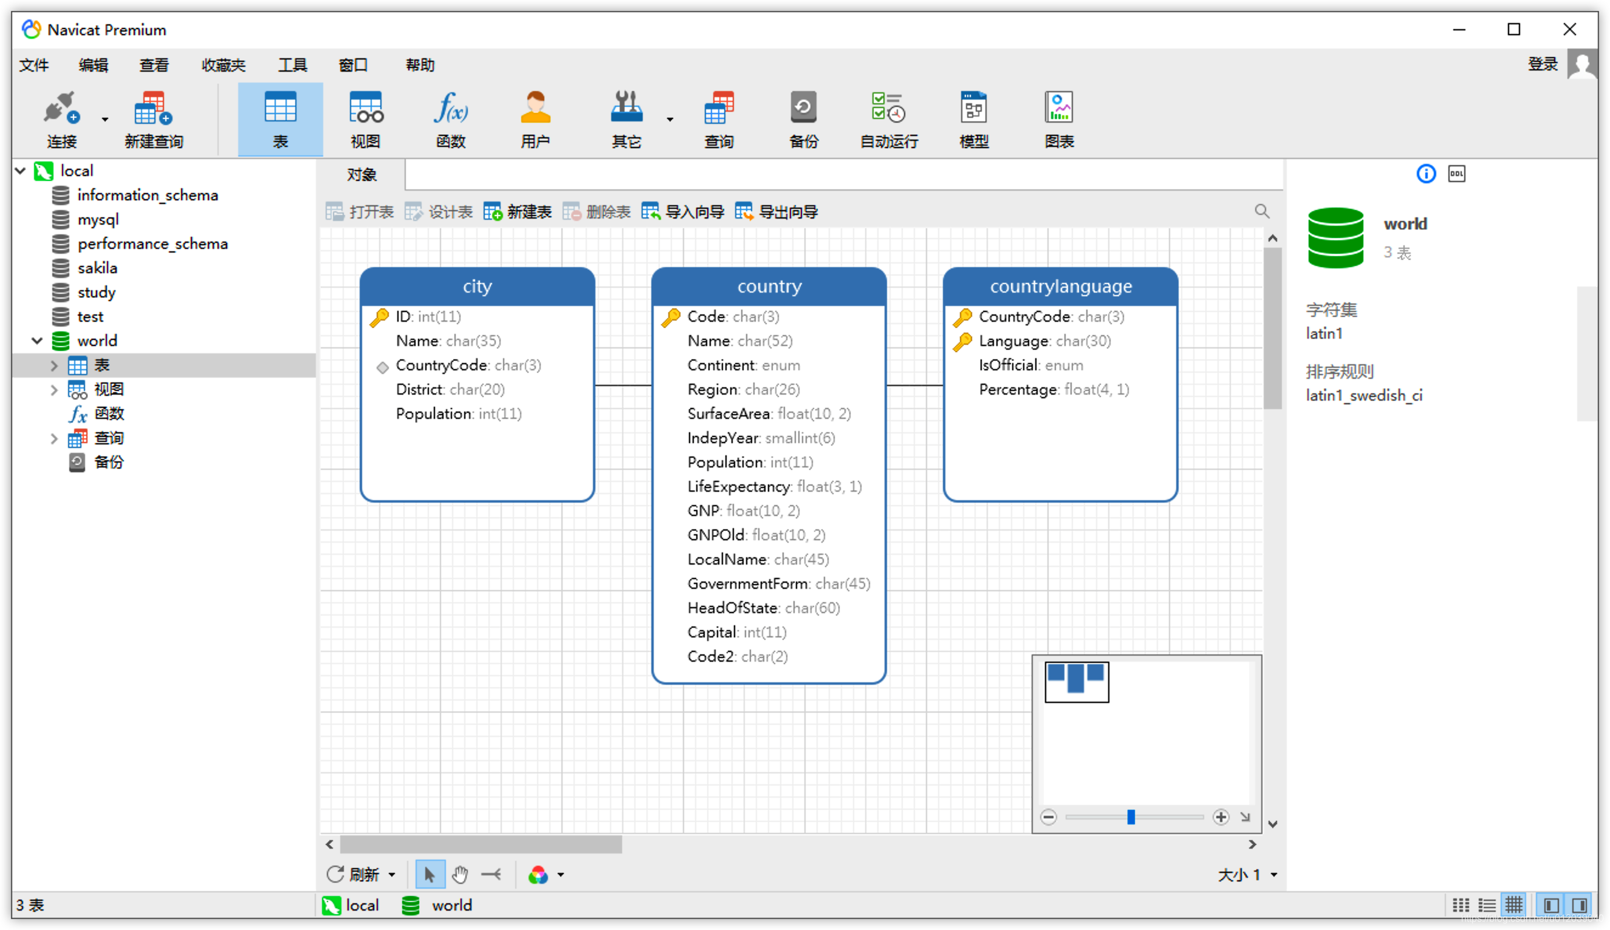Drag the zoom slider in minimap
1610x930 pixels.
click(1131, 817)
